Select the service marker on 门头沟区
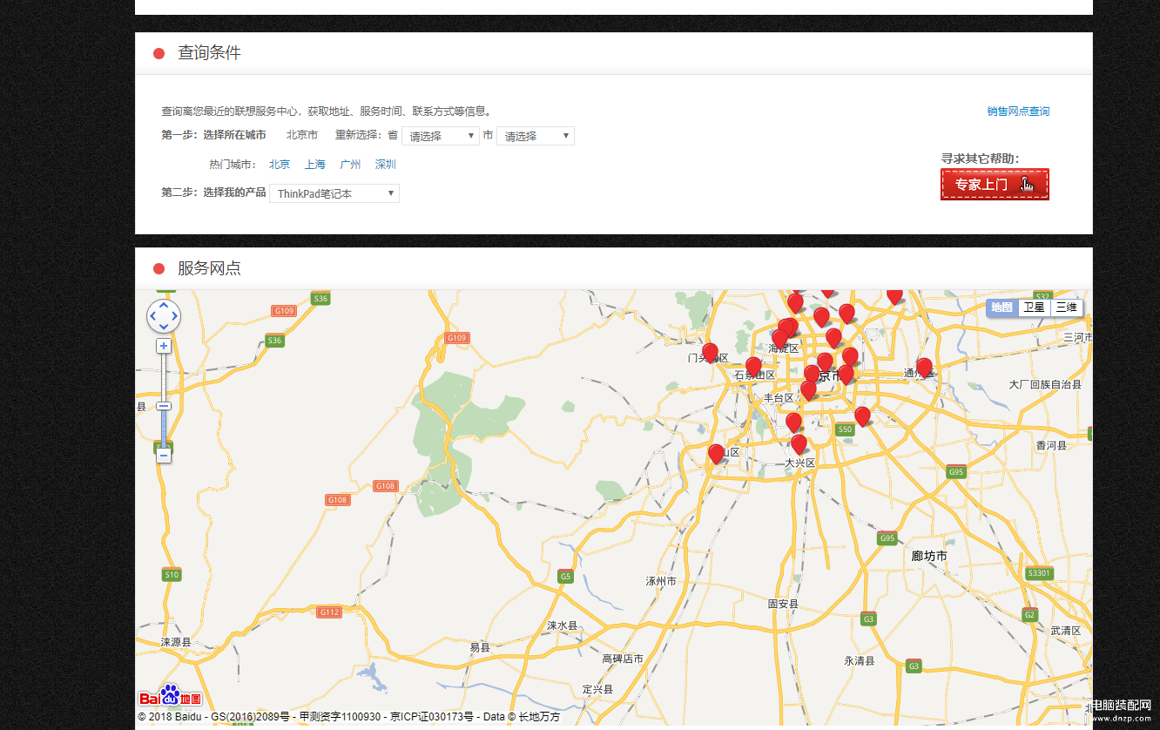 click(x=710, y=352)
